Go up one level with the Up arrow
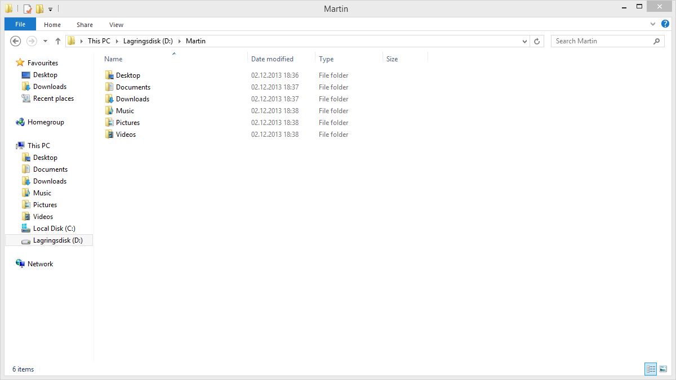Image resolution: width=676 pixels, height=380 pixels. pos(58,41)
